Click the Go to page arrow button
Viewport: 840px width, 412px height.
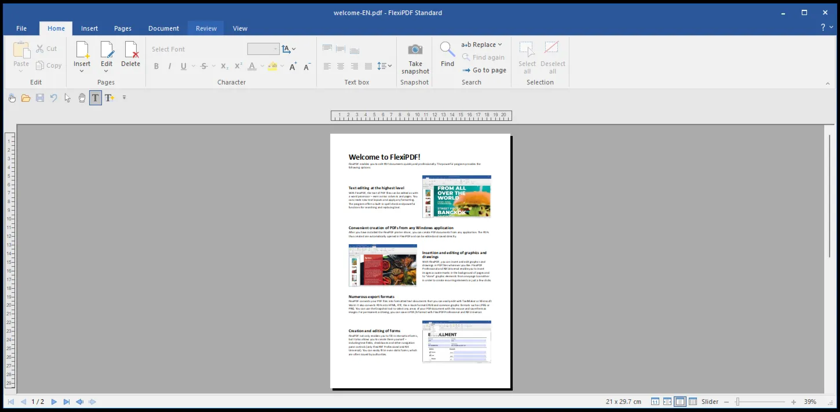[x=484, y=70]
